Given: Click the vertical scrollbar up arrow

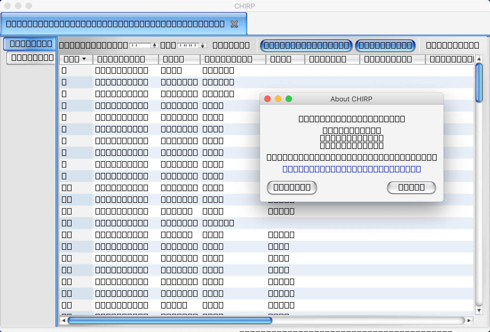Looking at the screenshot, I should pos(479,59).
